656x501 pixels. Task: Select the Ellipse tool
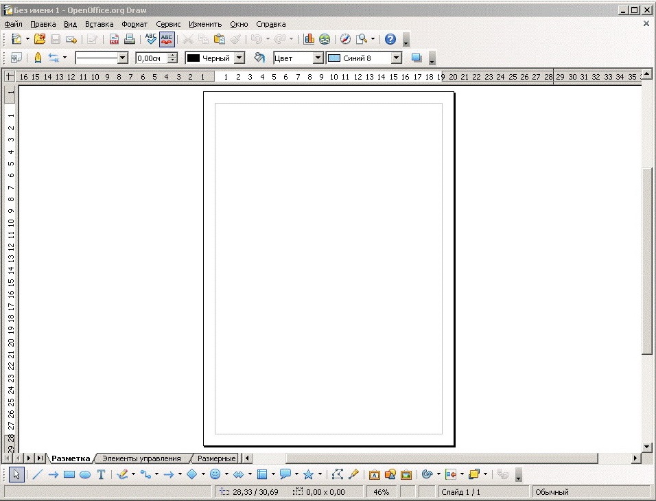(x=85, y=474)
